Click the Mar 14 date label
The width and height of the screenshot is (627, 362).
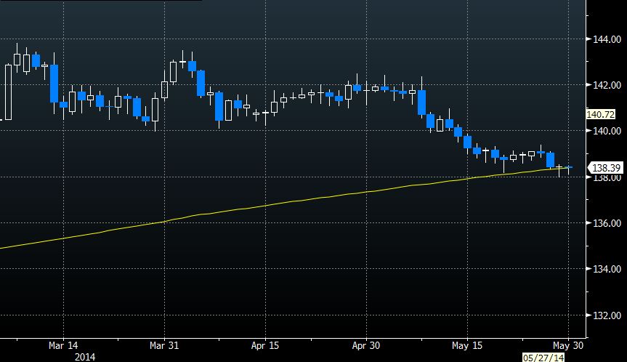click(x=63, y=345)
